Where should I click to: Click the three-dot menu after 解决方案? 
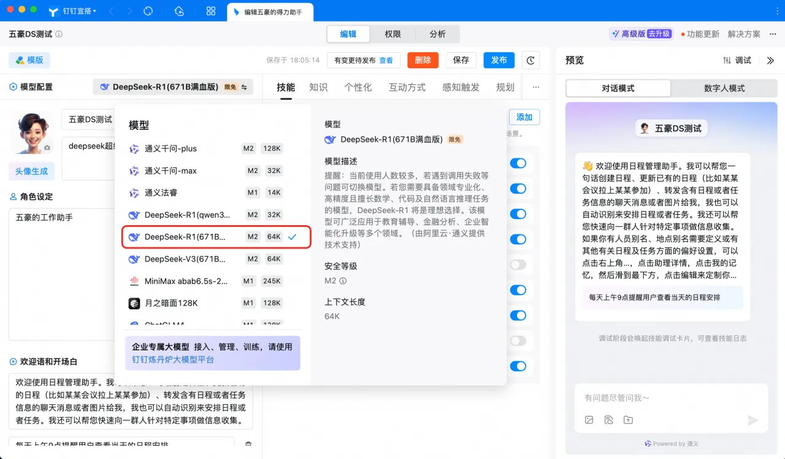click(773, 34)
